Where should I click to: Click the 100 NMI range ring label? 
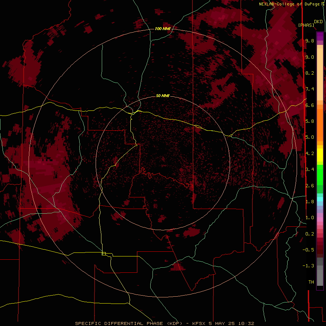pos(163,29)
